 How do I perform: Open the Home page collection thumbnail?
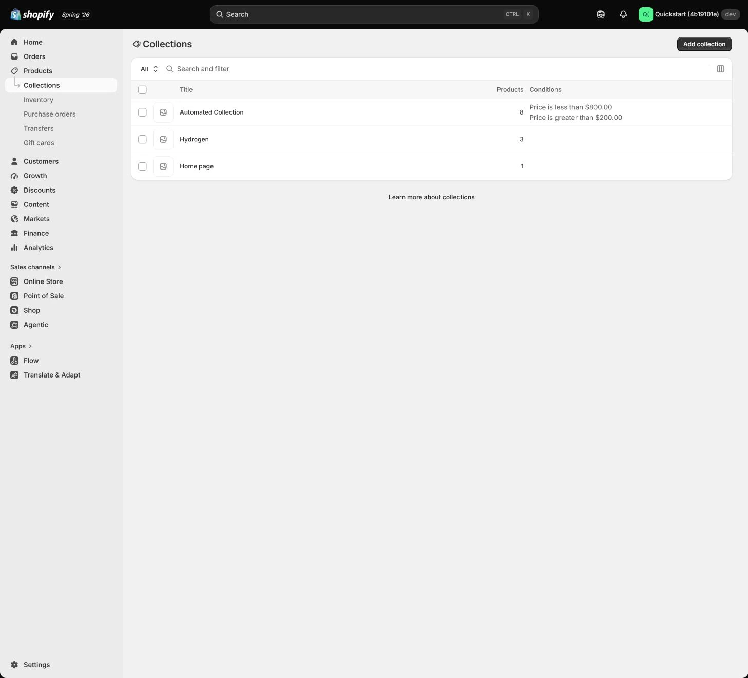coord(163,166)
